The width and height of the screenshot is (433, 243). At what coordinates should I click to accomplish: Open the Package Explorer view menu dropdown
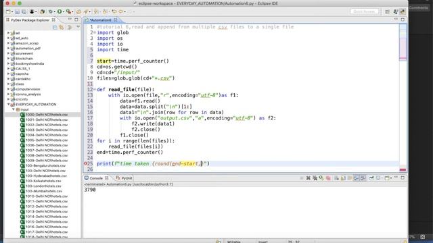[78, 27]
